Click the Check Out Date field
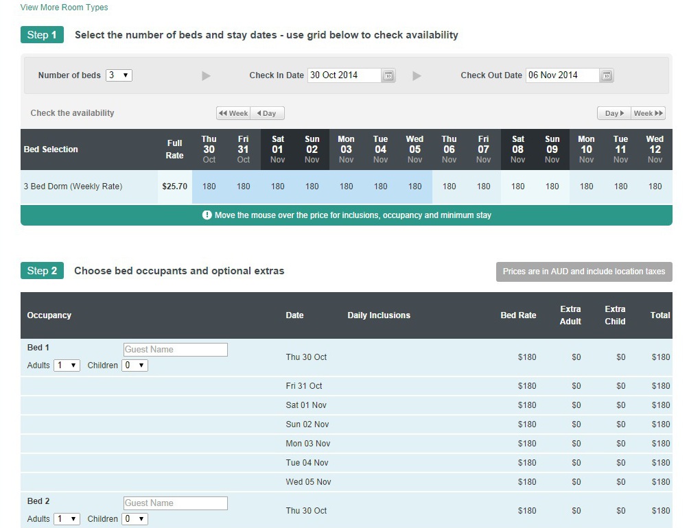Viewport: 689px width, 528px height. pyautogui.click(x=563, y=75)
